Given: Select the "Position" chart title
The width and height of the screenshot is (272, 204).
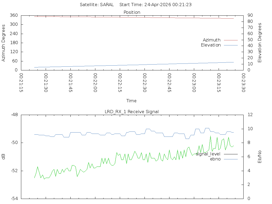Looking at the screenshot, I should pos(132,12).
